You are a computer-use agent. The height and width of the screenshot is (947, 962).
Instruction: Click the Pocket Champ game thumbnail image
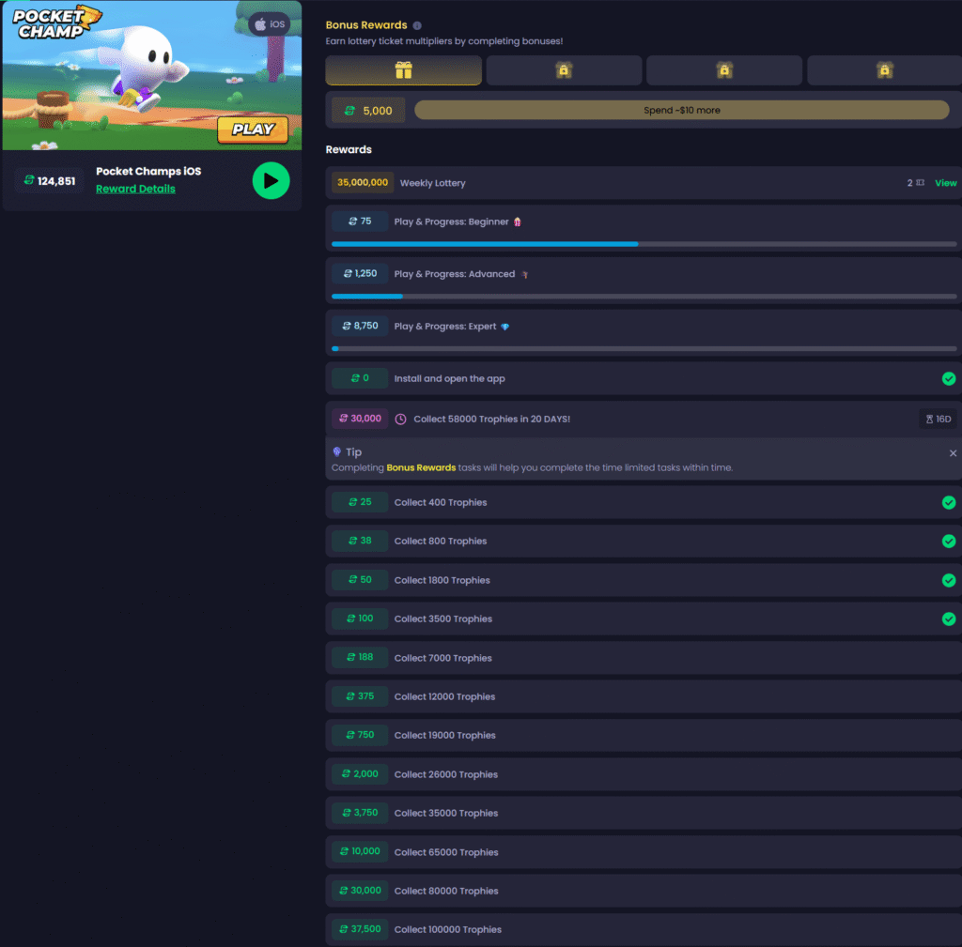[152, 75]
